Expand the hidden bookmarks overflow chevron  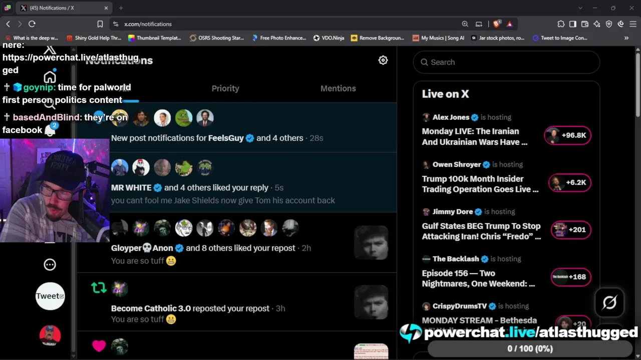coord(626,38)
